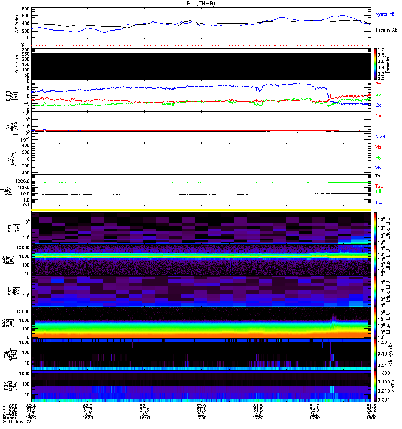Click the yellow bar above SST panel
The height and width of the screenshot is (429, 402).
(x=201, y=210)
